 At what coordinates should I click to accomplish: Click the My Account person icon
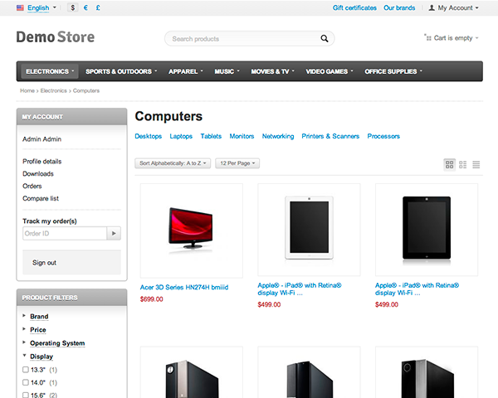point(432,7)
